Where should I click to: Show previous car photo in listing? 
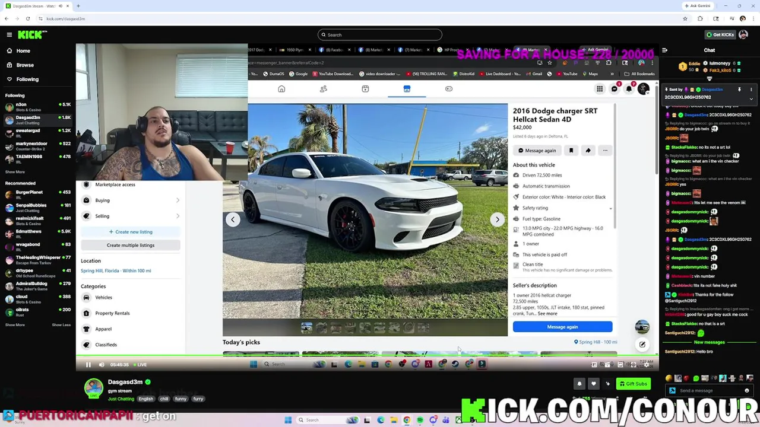(233, 219)
